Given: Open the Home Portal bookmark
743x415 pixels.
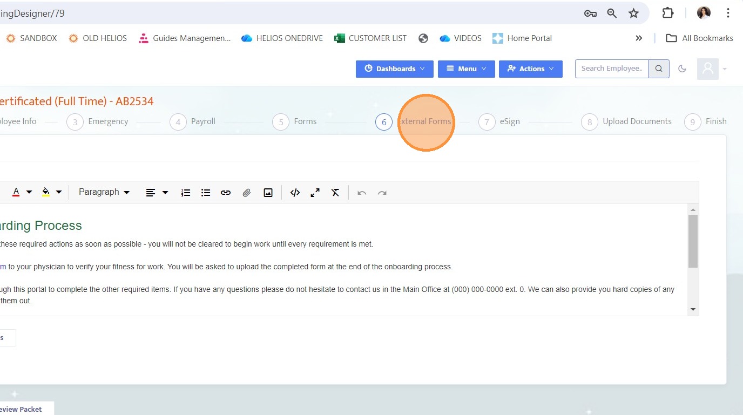Looking at the screenshot, I should [x=522, y=38].
